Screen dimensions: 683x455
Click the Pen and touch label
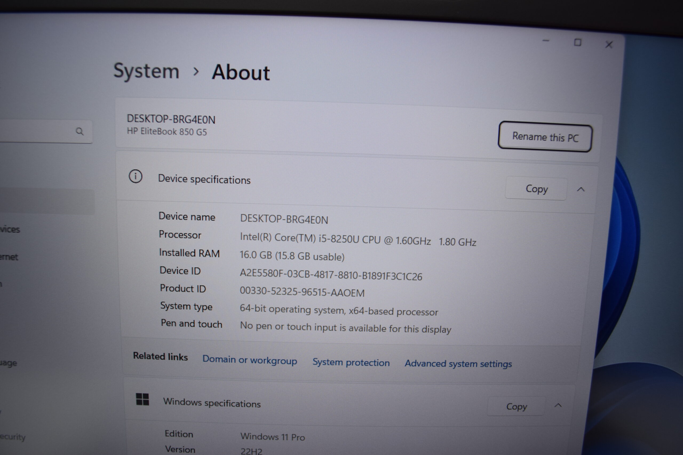[x=191, y=324]
